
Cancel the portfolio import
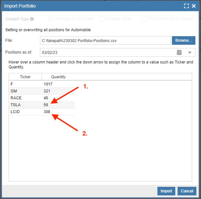coord(187,191)
